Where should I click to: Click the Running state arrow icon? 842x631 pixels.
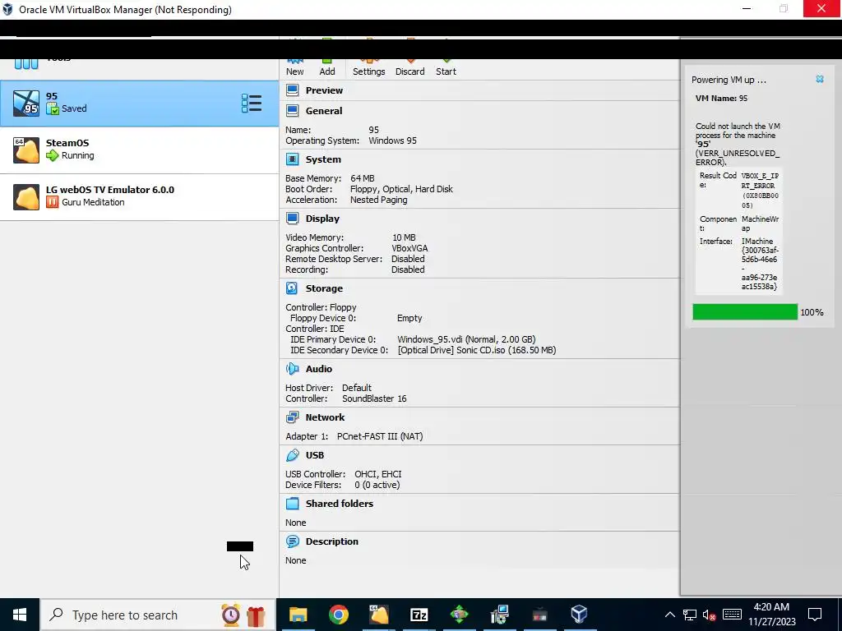52,155
